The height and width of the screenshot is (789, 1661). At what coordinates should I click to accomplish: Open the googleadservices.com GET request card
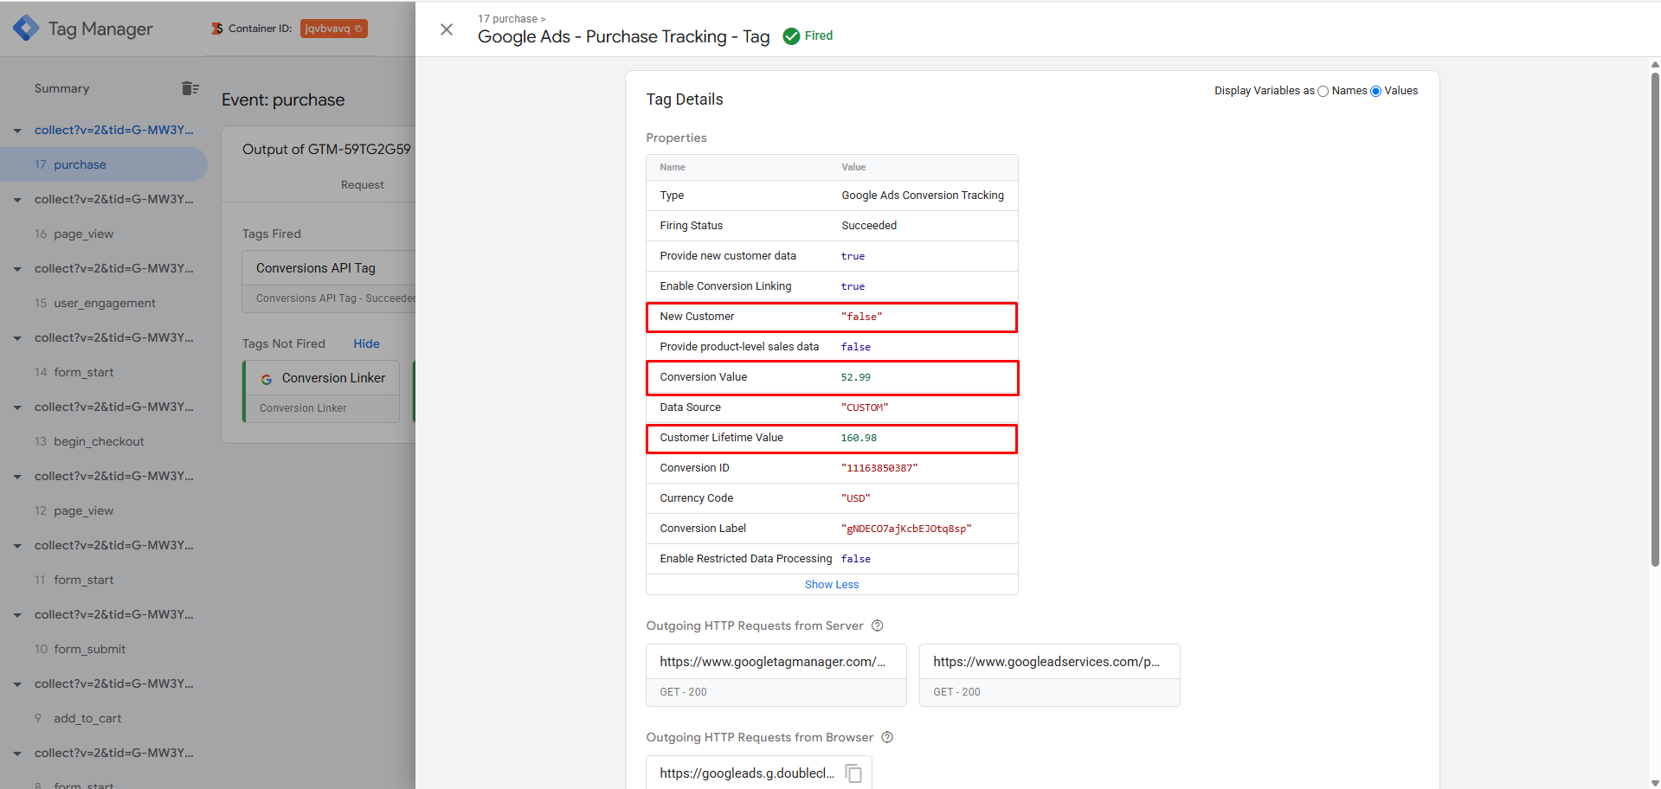click(1049, 675)
